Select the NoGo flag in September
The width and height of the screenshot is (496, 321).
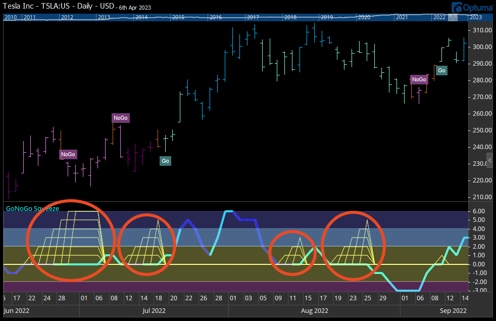[419, 79]
